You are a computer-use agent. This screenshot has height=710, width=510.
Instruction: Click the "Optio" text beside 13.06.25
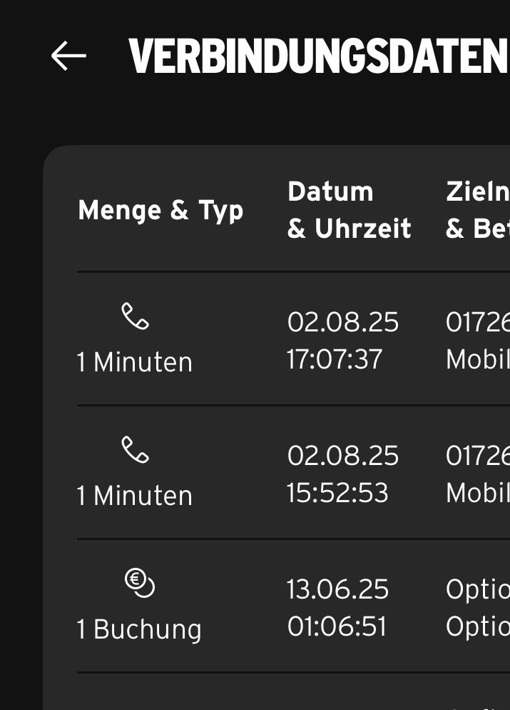[477, 590]
